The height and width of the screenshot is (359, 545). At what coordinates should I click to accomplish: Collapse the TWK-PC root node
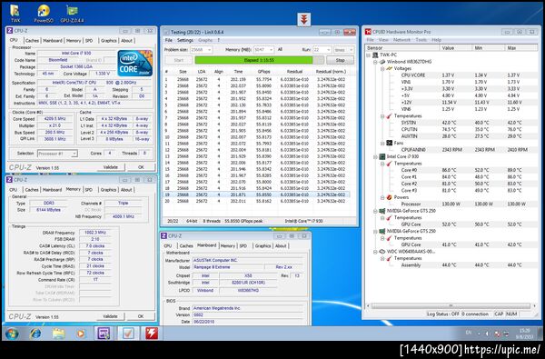pyautogui.click(x=369, y=55)
